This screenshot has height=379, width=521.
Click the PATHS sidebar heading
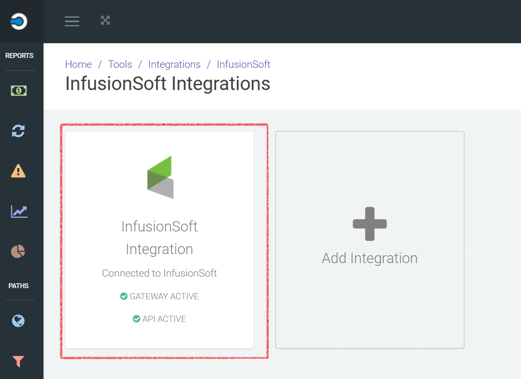point(18,286)
